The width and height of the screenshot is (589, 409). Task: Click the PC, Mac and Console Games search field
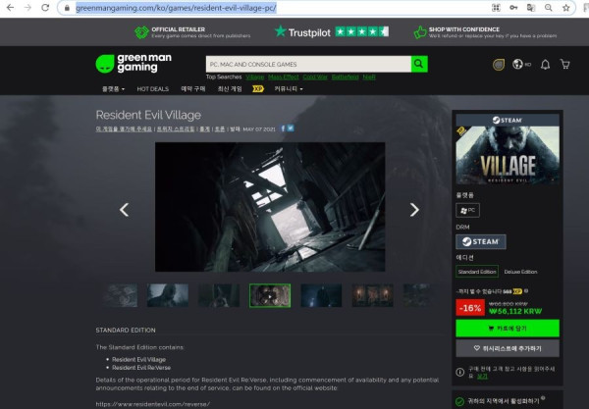(308, 64)
